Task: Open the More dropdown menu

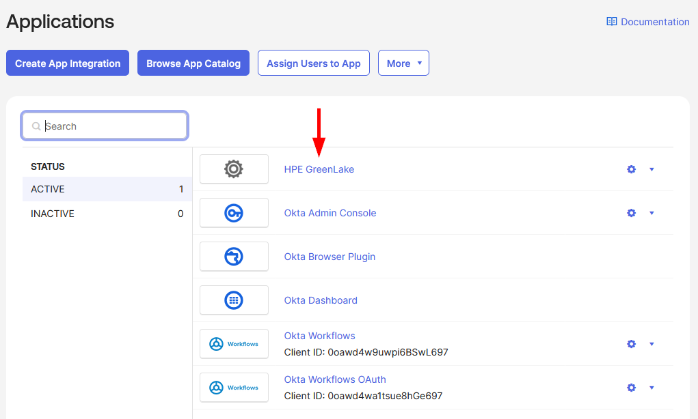Action: [403, 63]
